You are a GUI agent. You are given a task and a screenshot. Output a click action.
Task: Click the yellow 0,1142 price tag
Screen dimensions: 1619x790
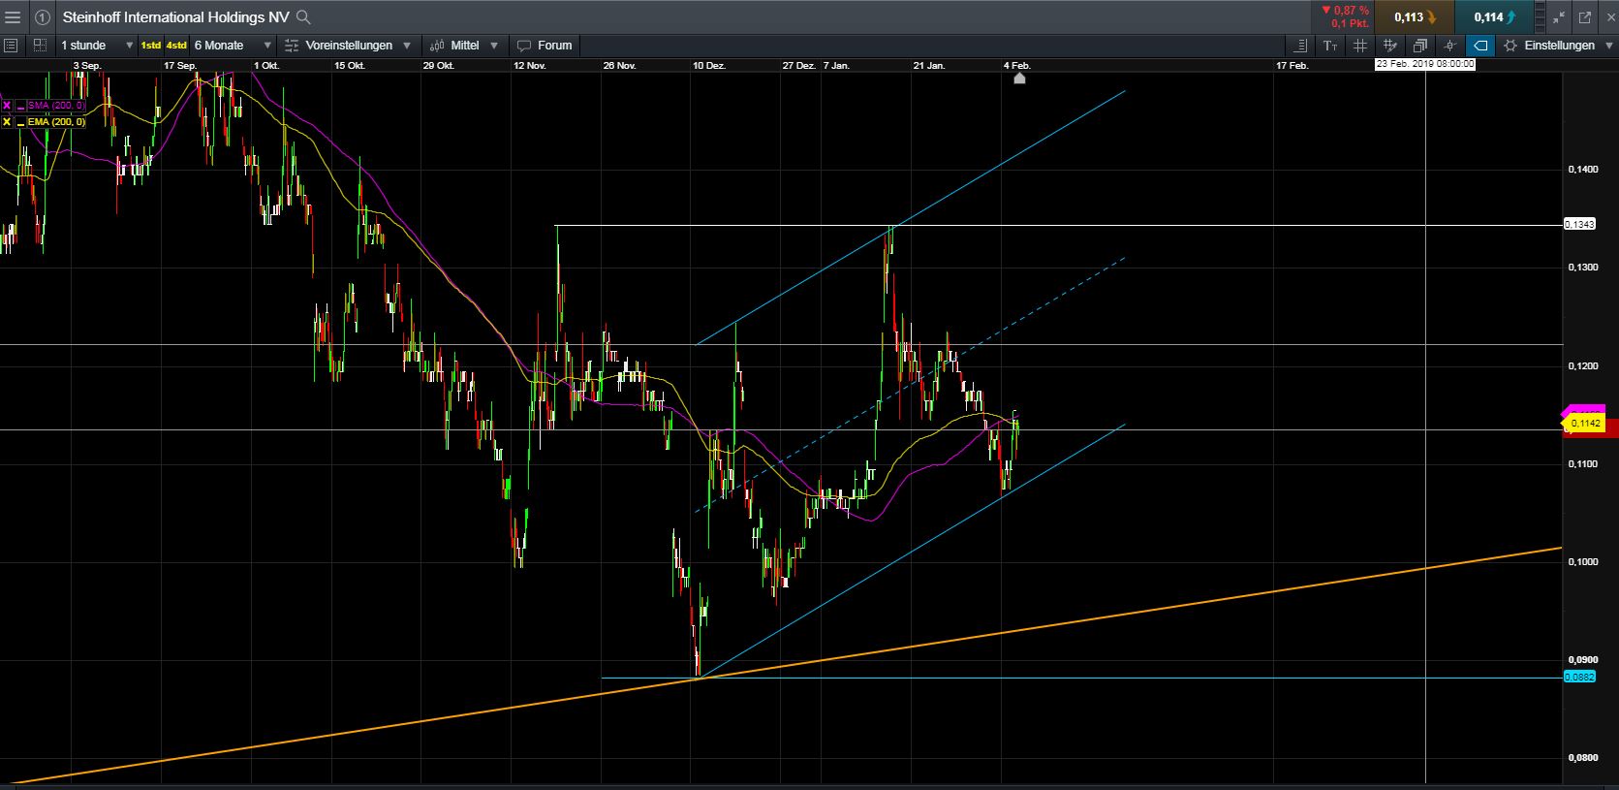pos(1583,424)
